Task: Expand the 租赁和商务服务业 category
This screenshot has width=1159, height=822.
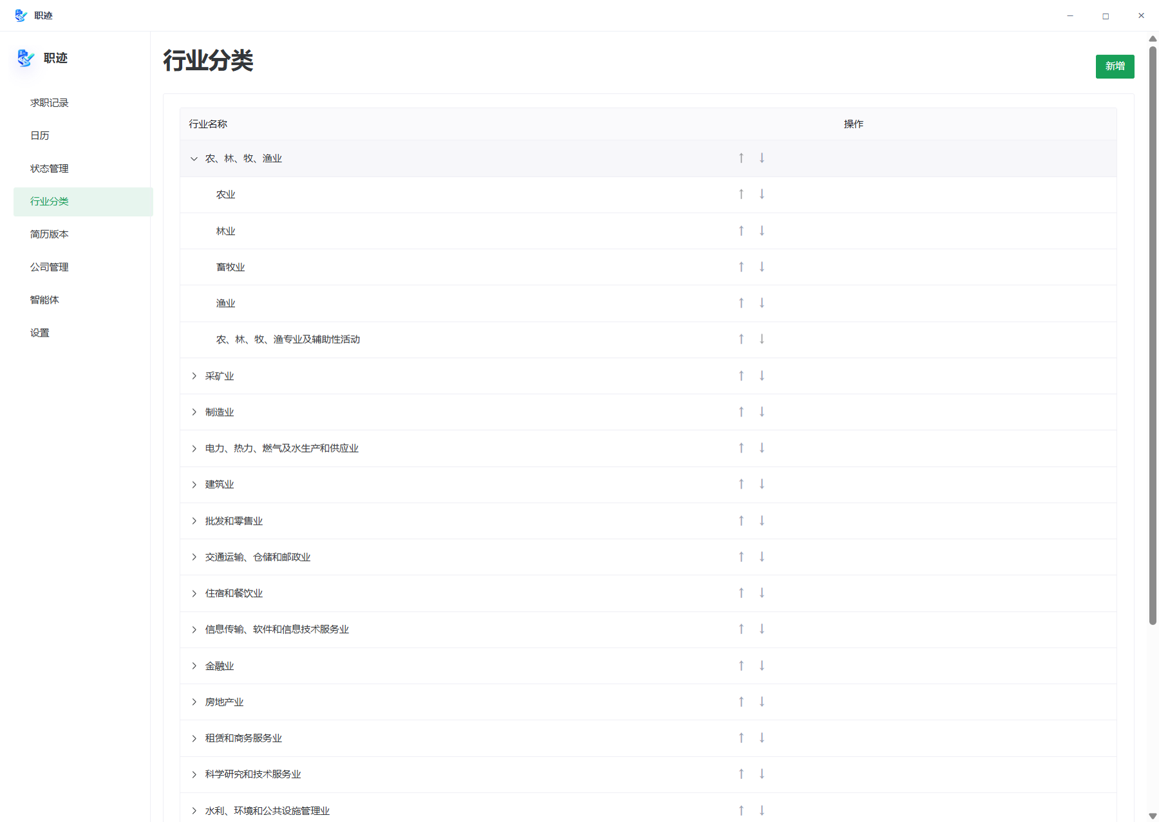Action: click(x=194, y=738)
